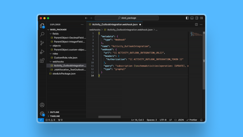
Task: Toggle primary side bar visibility
Action: [187, 18]
